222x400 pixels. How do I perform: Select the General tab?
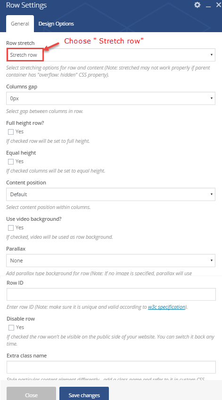[20, 24]
